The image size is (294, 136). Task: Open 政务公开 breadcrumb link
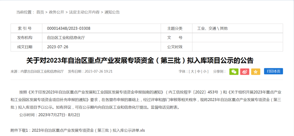tap(56, 12)
